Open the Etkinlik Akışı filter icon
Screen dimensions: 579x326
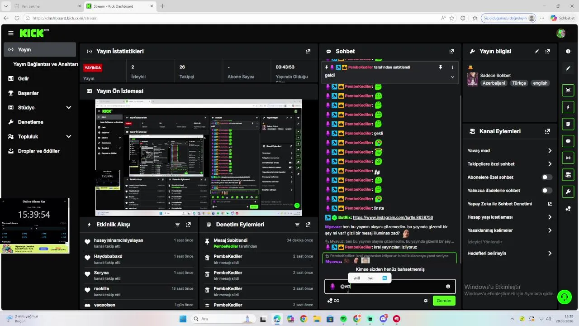178,225
